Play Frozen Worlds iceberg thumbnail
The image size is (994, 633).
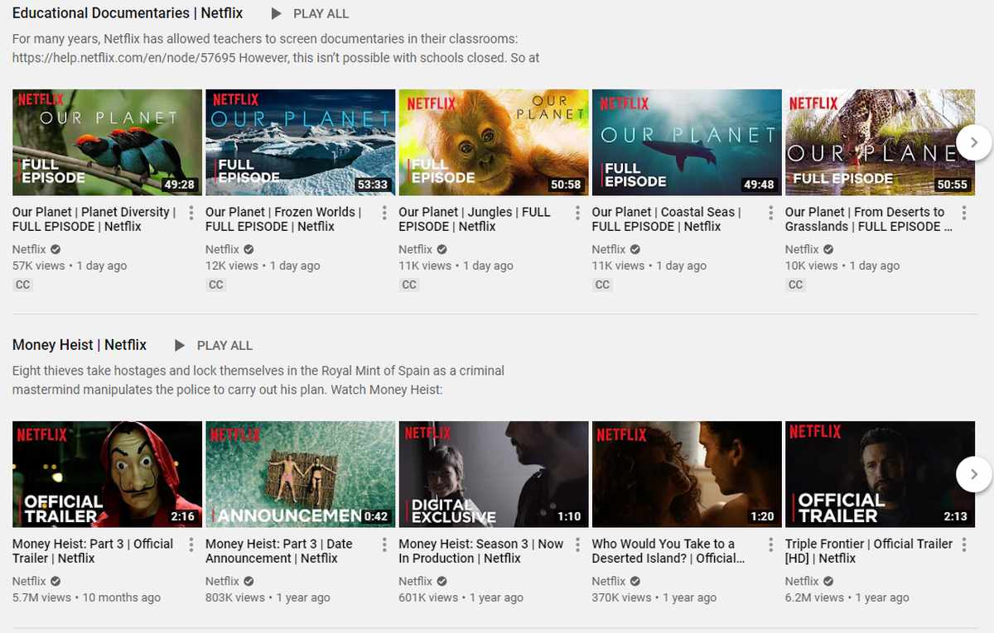pyautogui.click(x=300, y=142)
